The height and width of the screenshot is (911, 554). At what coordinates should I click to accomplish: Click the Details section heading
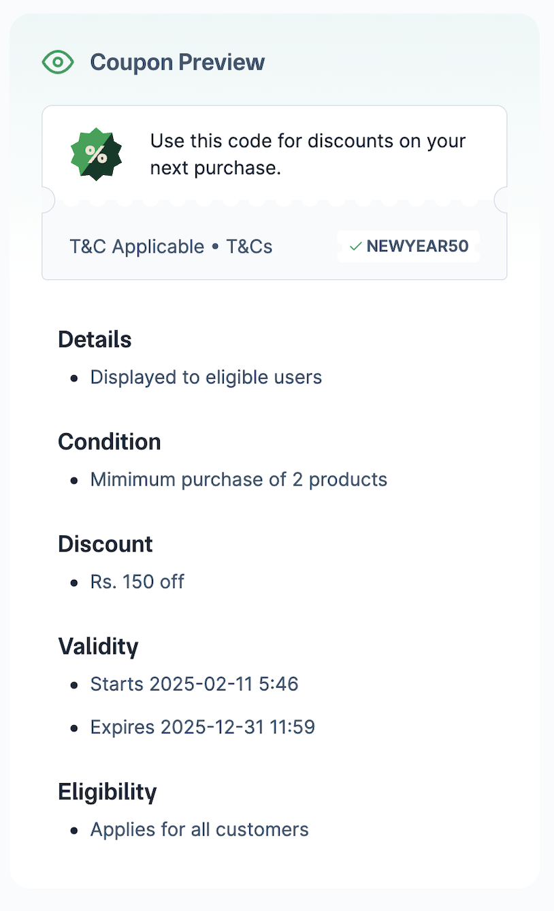tap(95, 339)
